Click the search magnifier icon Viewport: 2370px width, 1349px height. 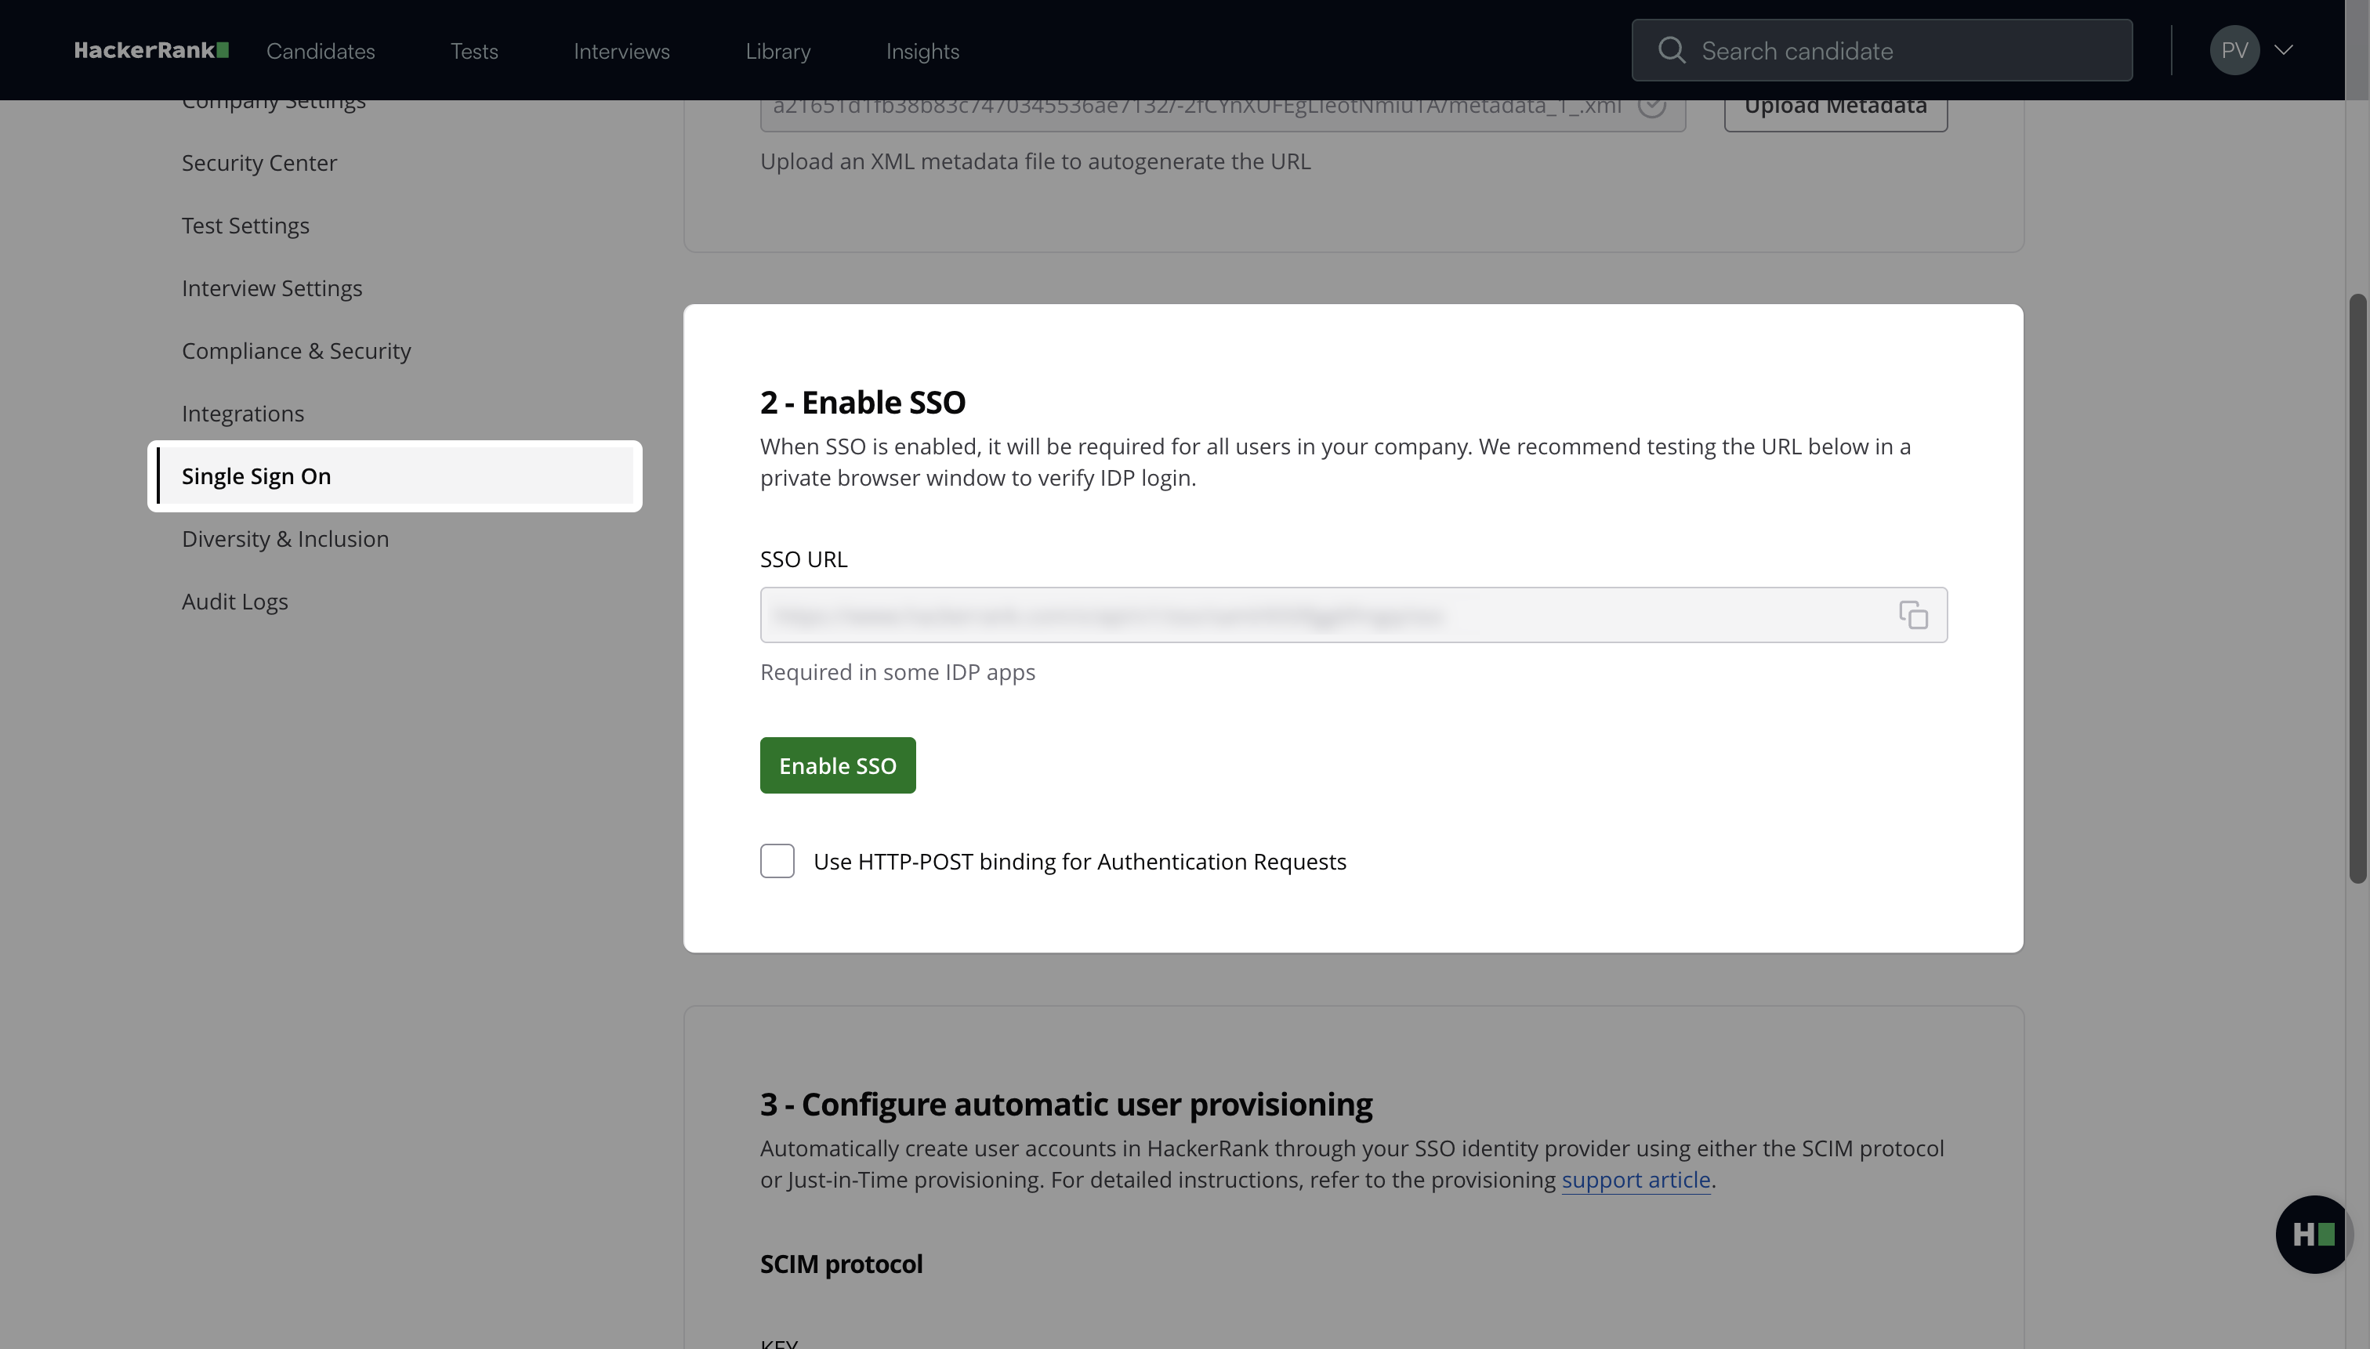pos(1671,50)
